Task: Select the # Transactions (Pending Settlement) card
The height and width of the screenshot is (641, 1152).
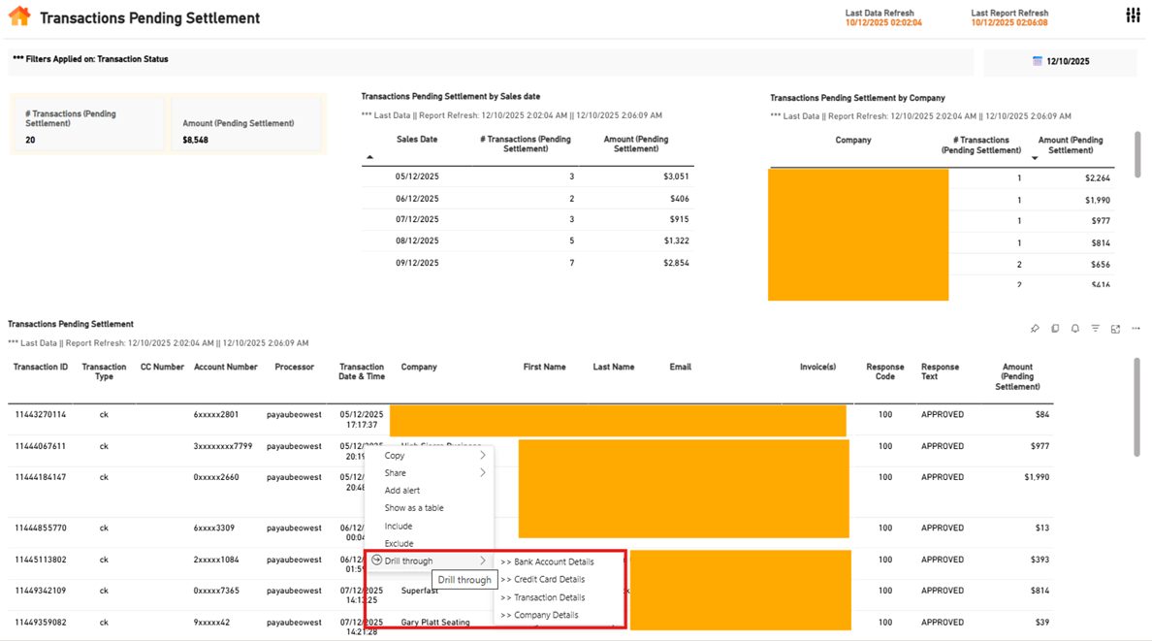Action: pyautogui.click(x=89, y=126)
